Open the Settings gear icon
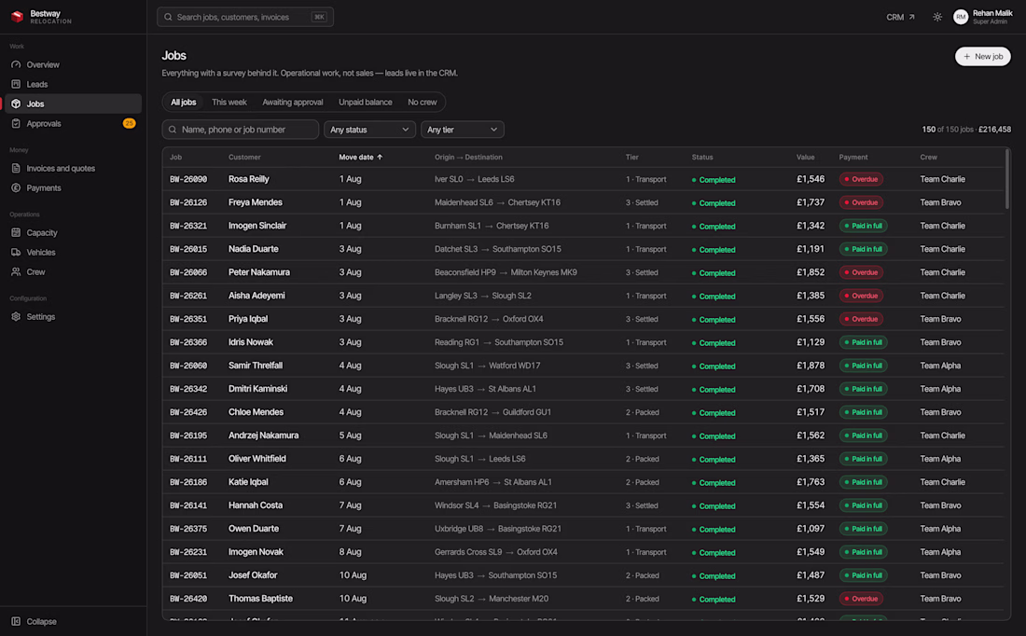The height and width of the screenshot is (636, 1026). [17, 317]
